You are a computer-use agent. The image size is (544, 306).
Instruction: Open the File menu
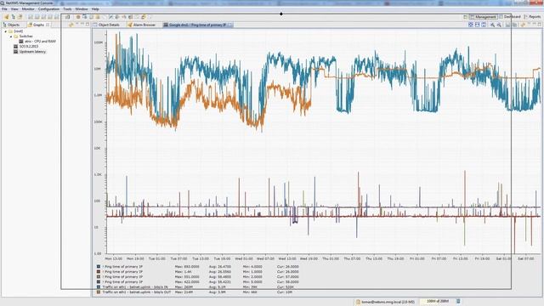(x=4, y=9)
